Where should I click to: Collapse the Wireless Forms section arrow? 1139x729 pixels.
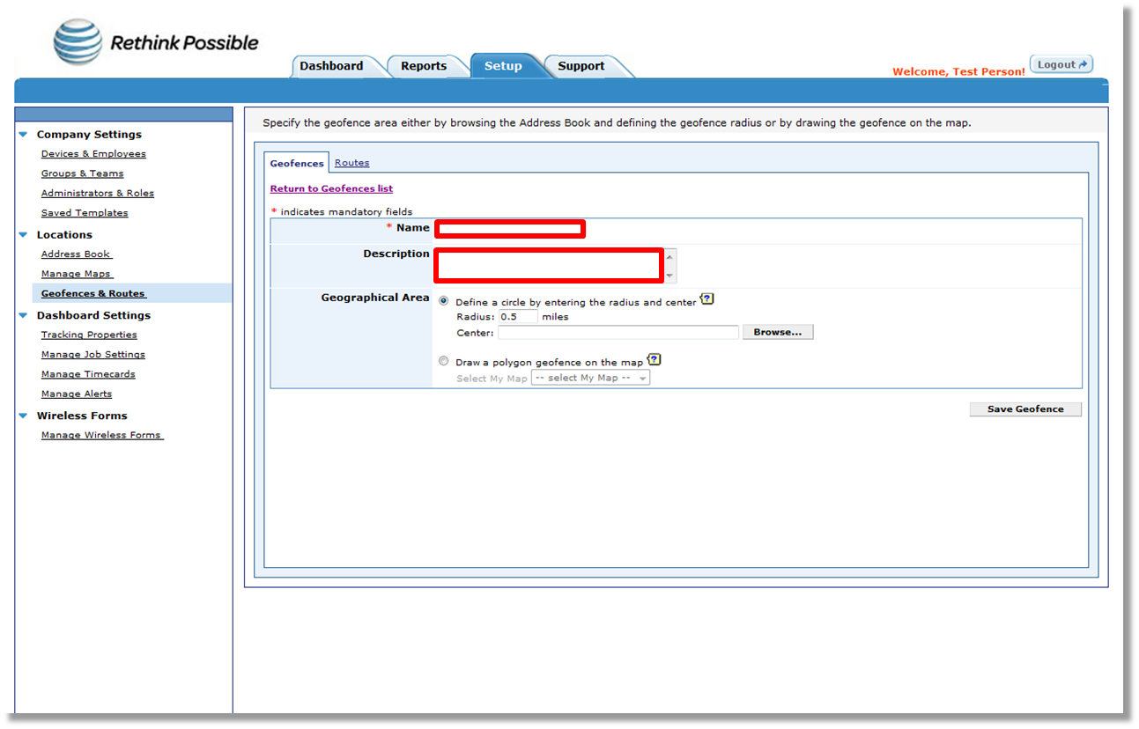pyautogui.click(x=24, y=416)
